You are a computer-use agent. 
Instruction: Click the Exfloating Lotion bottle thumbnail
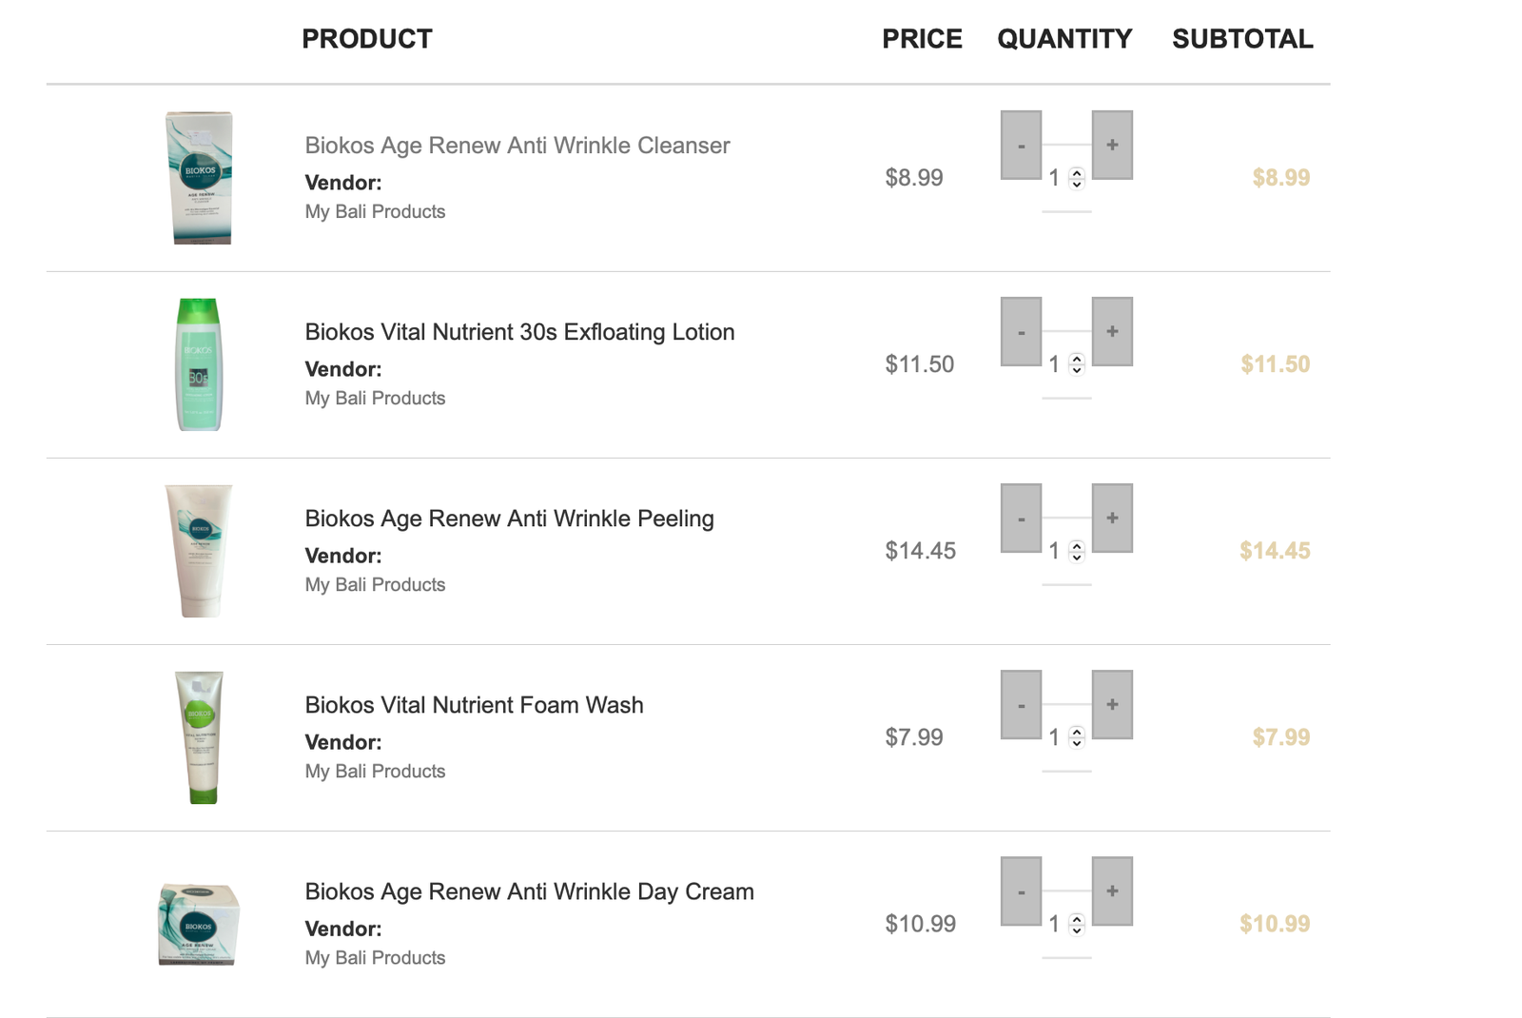tap(200, 364)
